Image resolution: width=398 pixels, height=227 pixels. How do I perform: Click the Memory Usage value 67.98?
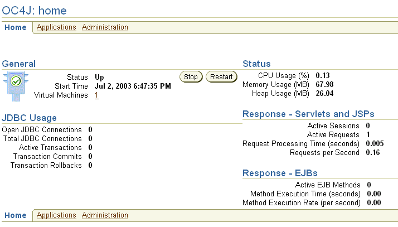[x=324, y=84]
